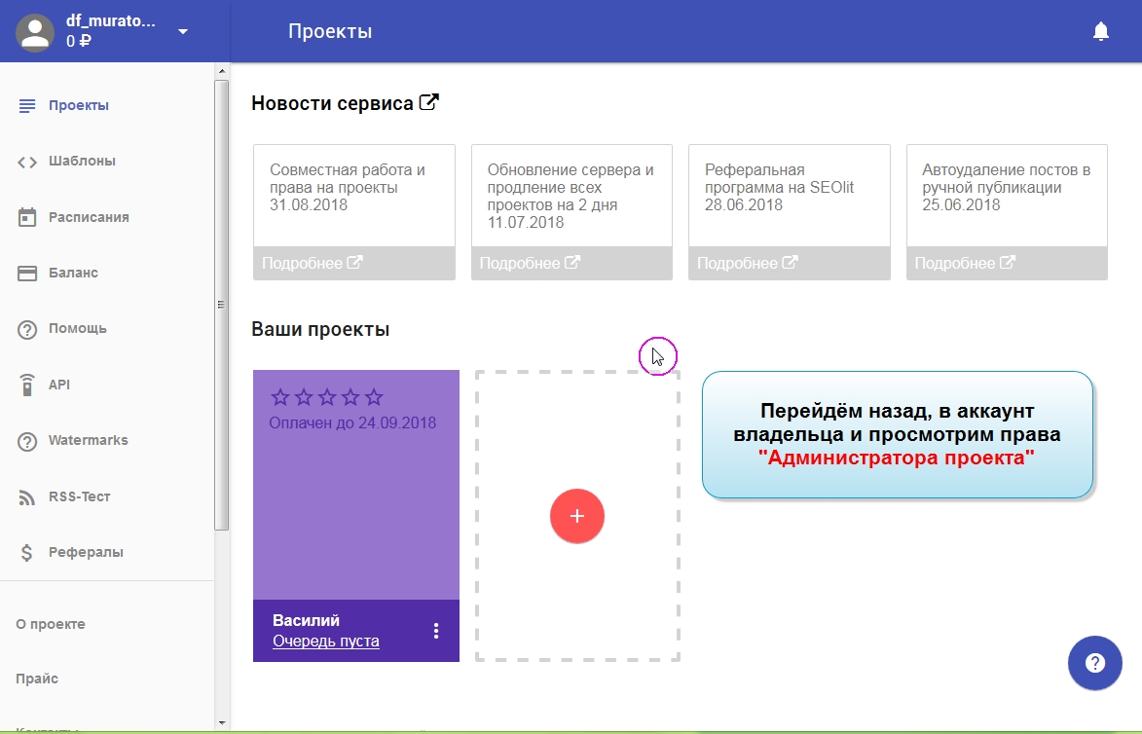Open the blue help question mark button
The width and height of the screenshot is (1142, 734).
(1095, 664)
